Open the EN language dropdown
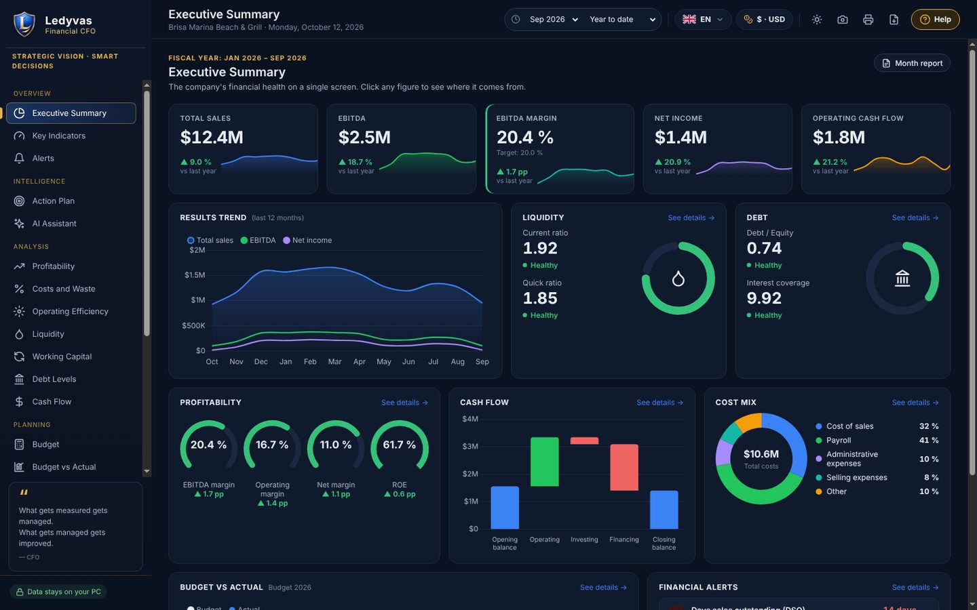This screenshot has height=610, width=977. click(x=703, y=20)
